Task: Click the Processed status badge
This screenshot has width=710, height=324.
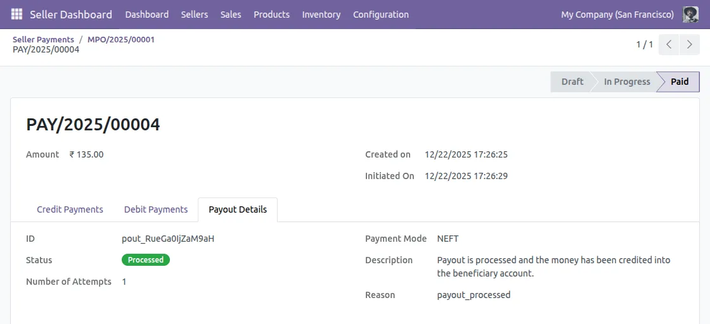Action: pyautogui.click(x=146, y=260)
